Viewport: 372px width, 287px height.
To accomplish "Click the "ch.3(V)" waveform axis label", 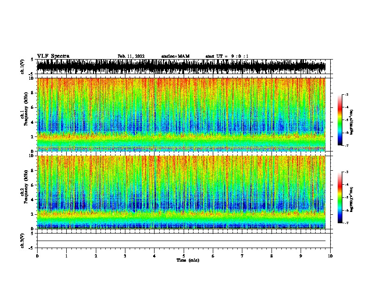I will 23,241.
